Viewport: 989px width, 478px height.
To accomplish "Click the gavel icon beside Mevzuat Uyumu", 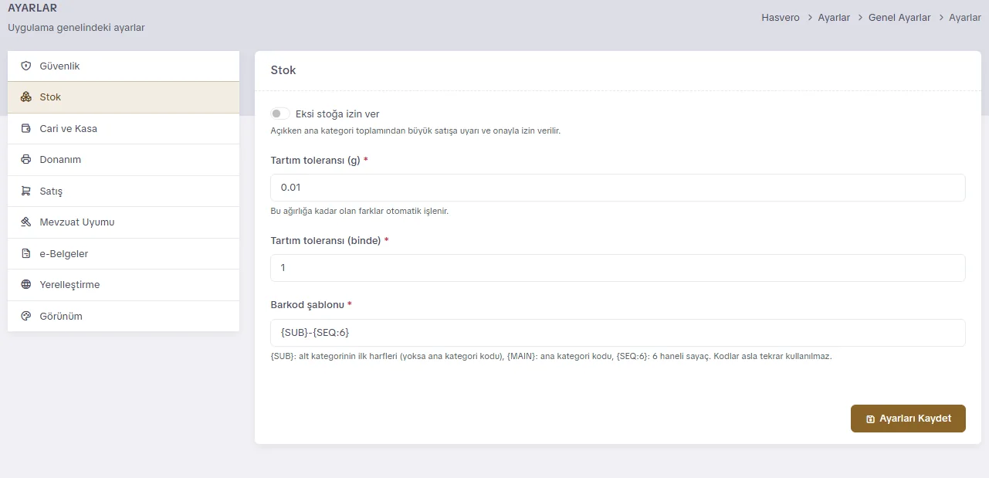I will coord(25,222).
